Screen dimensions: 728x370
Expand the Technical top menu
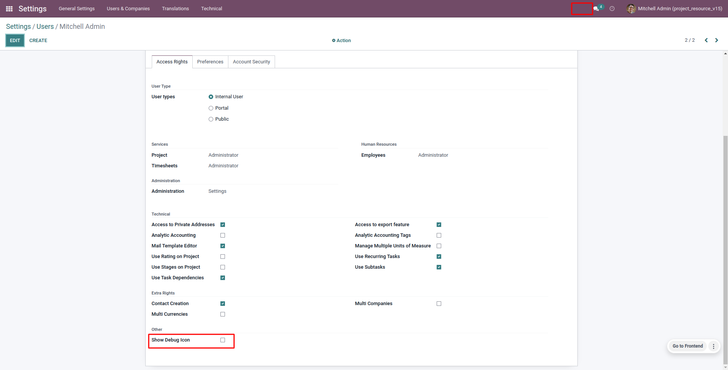pyautogui.click(x=211, y=9)
